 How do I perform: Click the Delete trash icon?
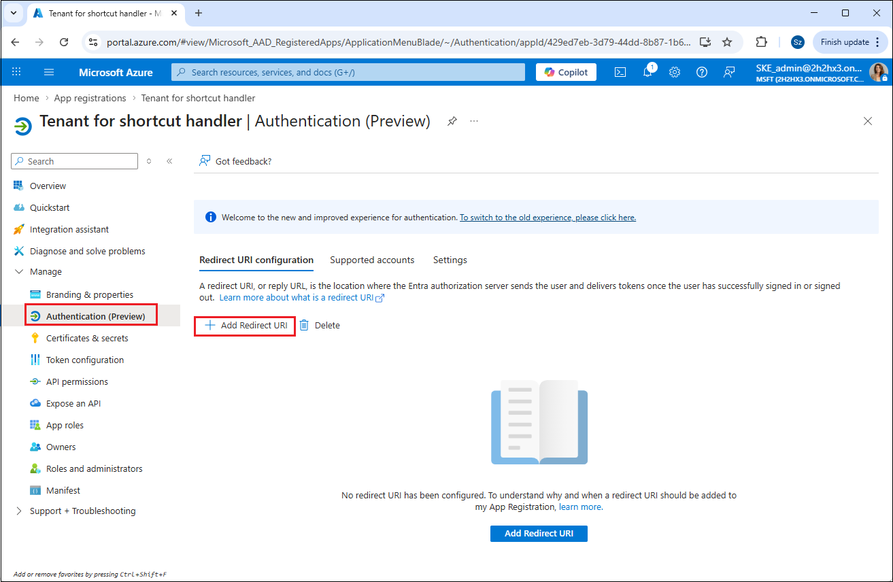point(304,326)
